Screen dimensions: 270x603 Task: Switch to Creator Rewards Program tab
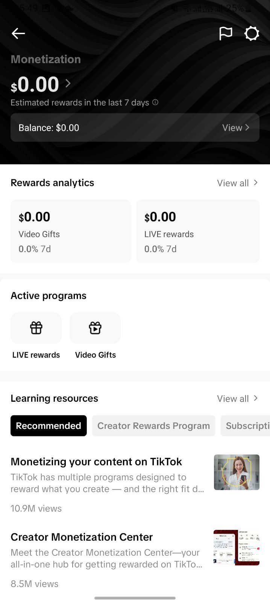(153, 426)
